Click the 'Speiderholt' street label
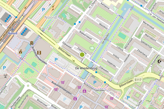Image resolution: width=164 pixels, height=109 pixels. (146, 44)
